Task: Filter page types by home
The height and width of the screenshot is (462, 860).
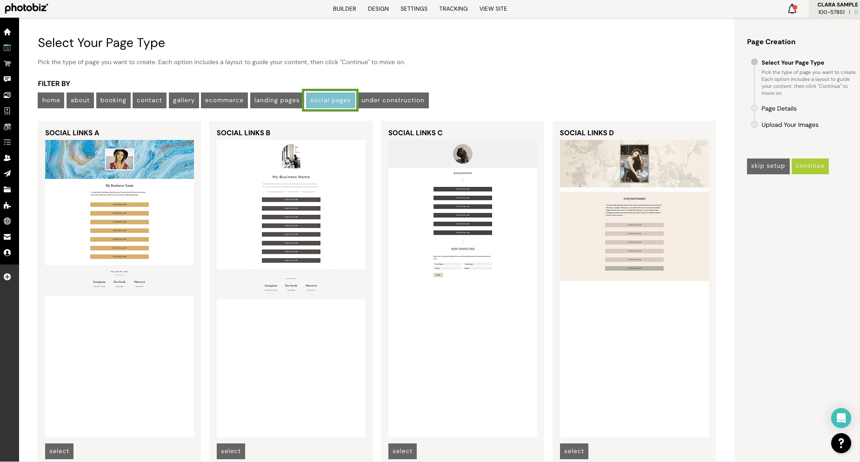Action: (51, 100)
